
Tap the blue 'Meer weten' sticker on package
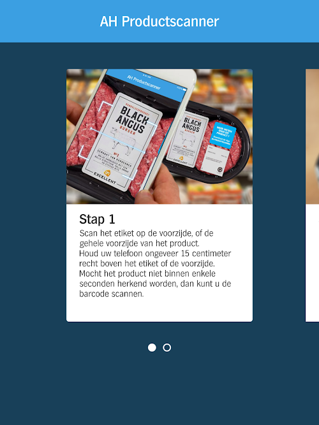223,135
